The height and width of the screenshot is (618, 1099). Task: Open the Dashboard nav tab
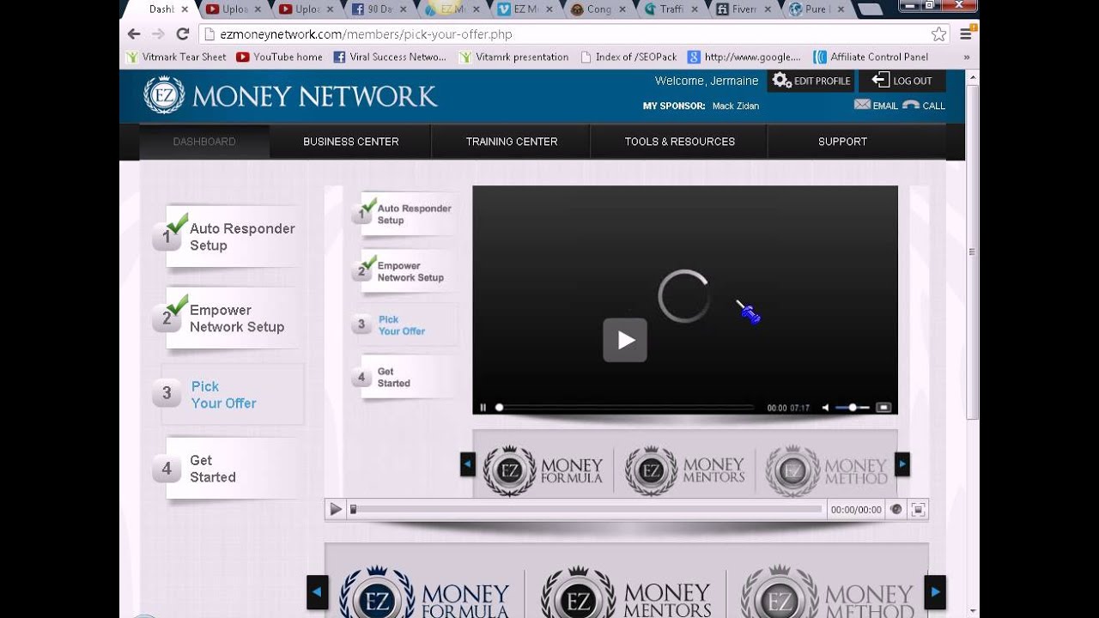204,142
